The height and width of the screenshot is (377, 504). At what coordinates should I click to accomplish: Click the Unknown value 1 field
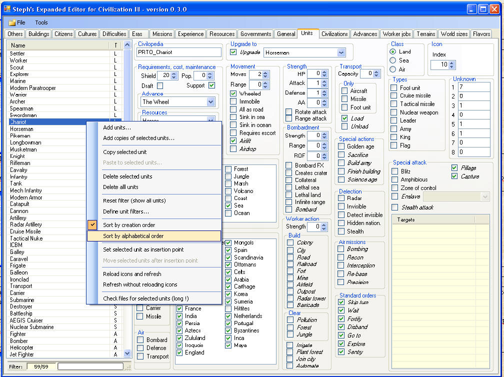(x=474, y=87)
